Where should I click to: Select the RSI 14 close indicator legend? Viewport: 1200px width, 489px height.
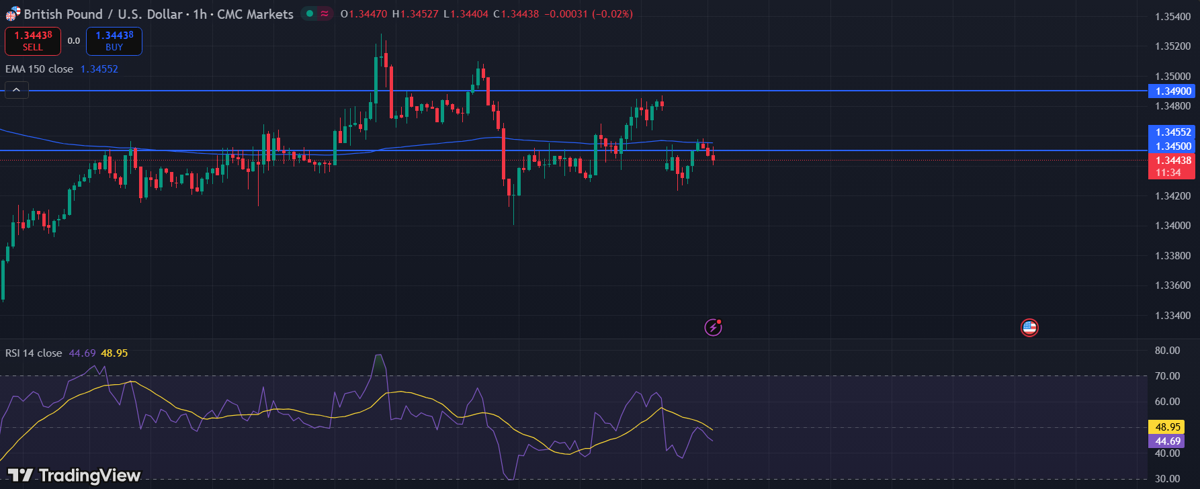point(34,353)
